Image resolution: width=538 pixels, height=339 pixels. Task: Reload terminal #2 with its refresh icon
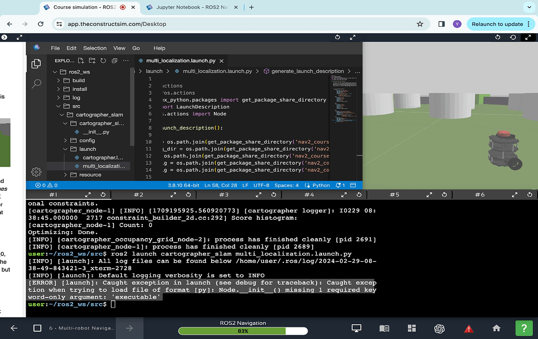click(x=188, y=194)
